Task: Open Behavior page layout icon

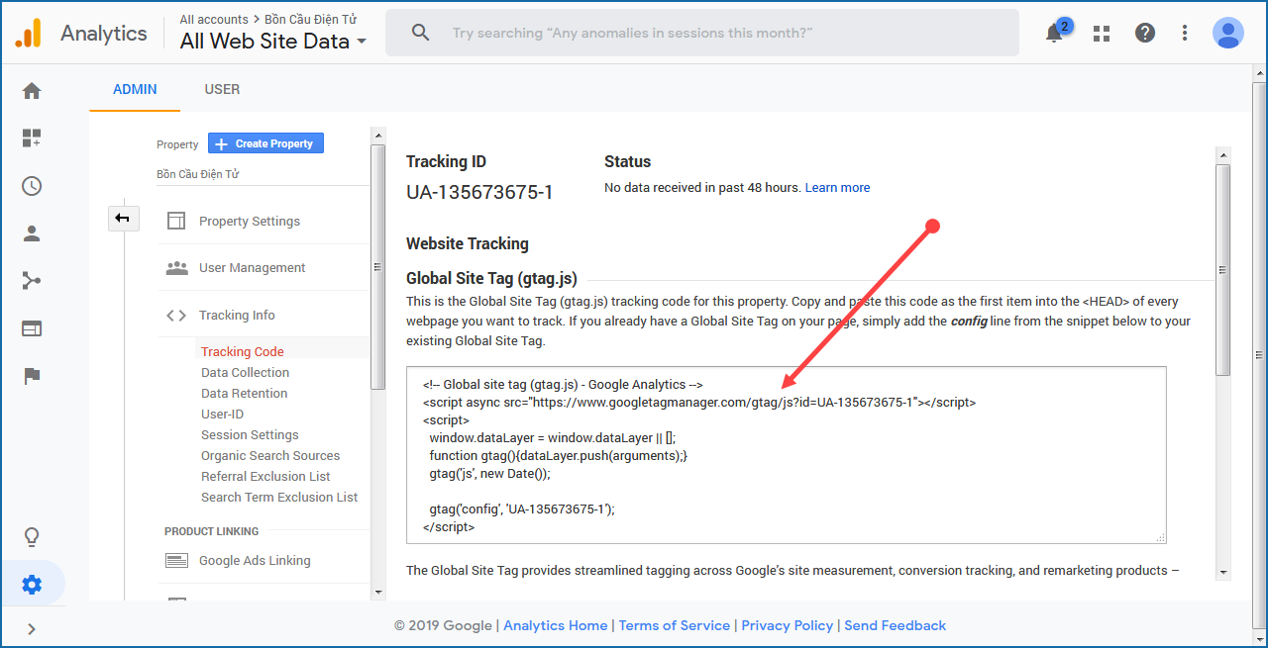Action: (32, 328)
